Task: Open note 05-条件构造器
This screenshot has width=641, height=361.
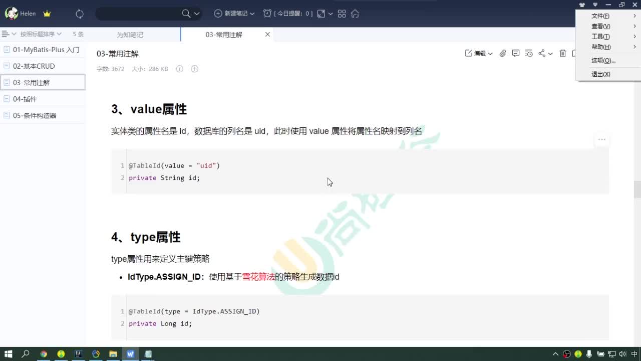Action: coord(43,115)
